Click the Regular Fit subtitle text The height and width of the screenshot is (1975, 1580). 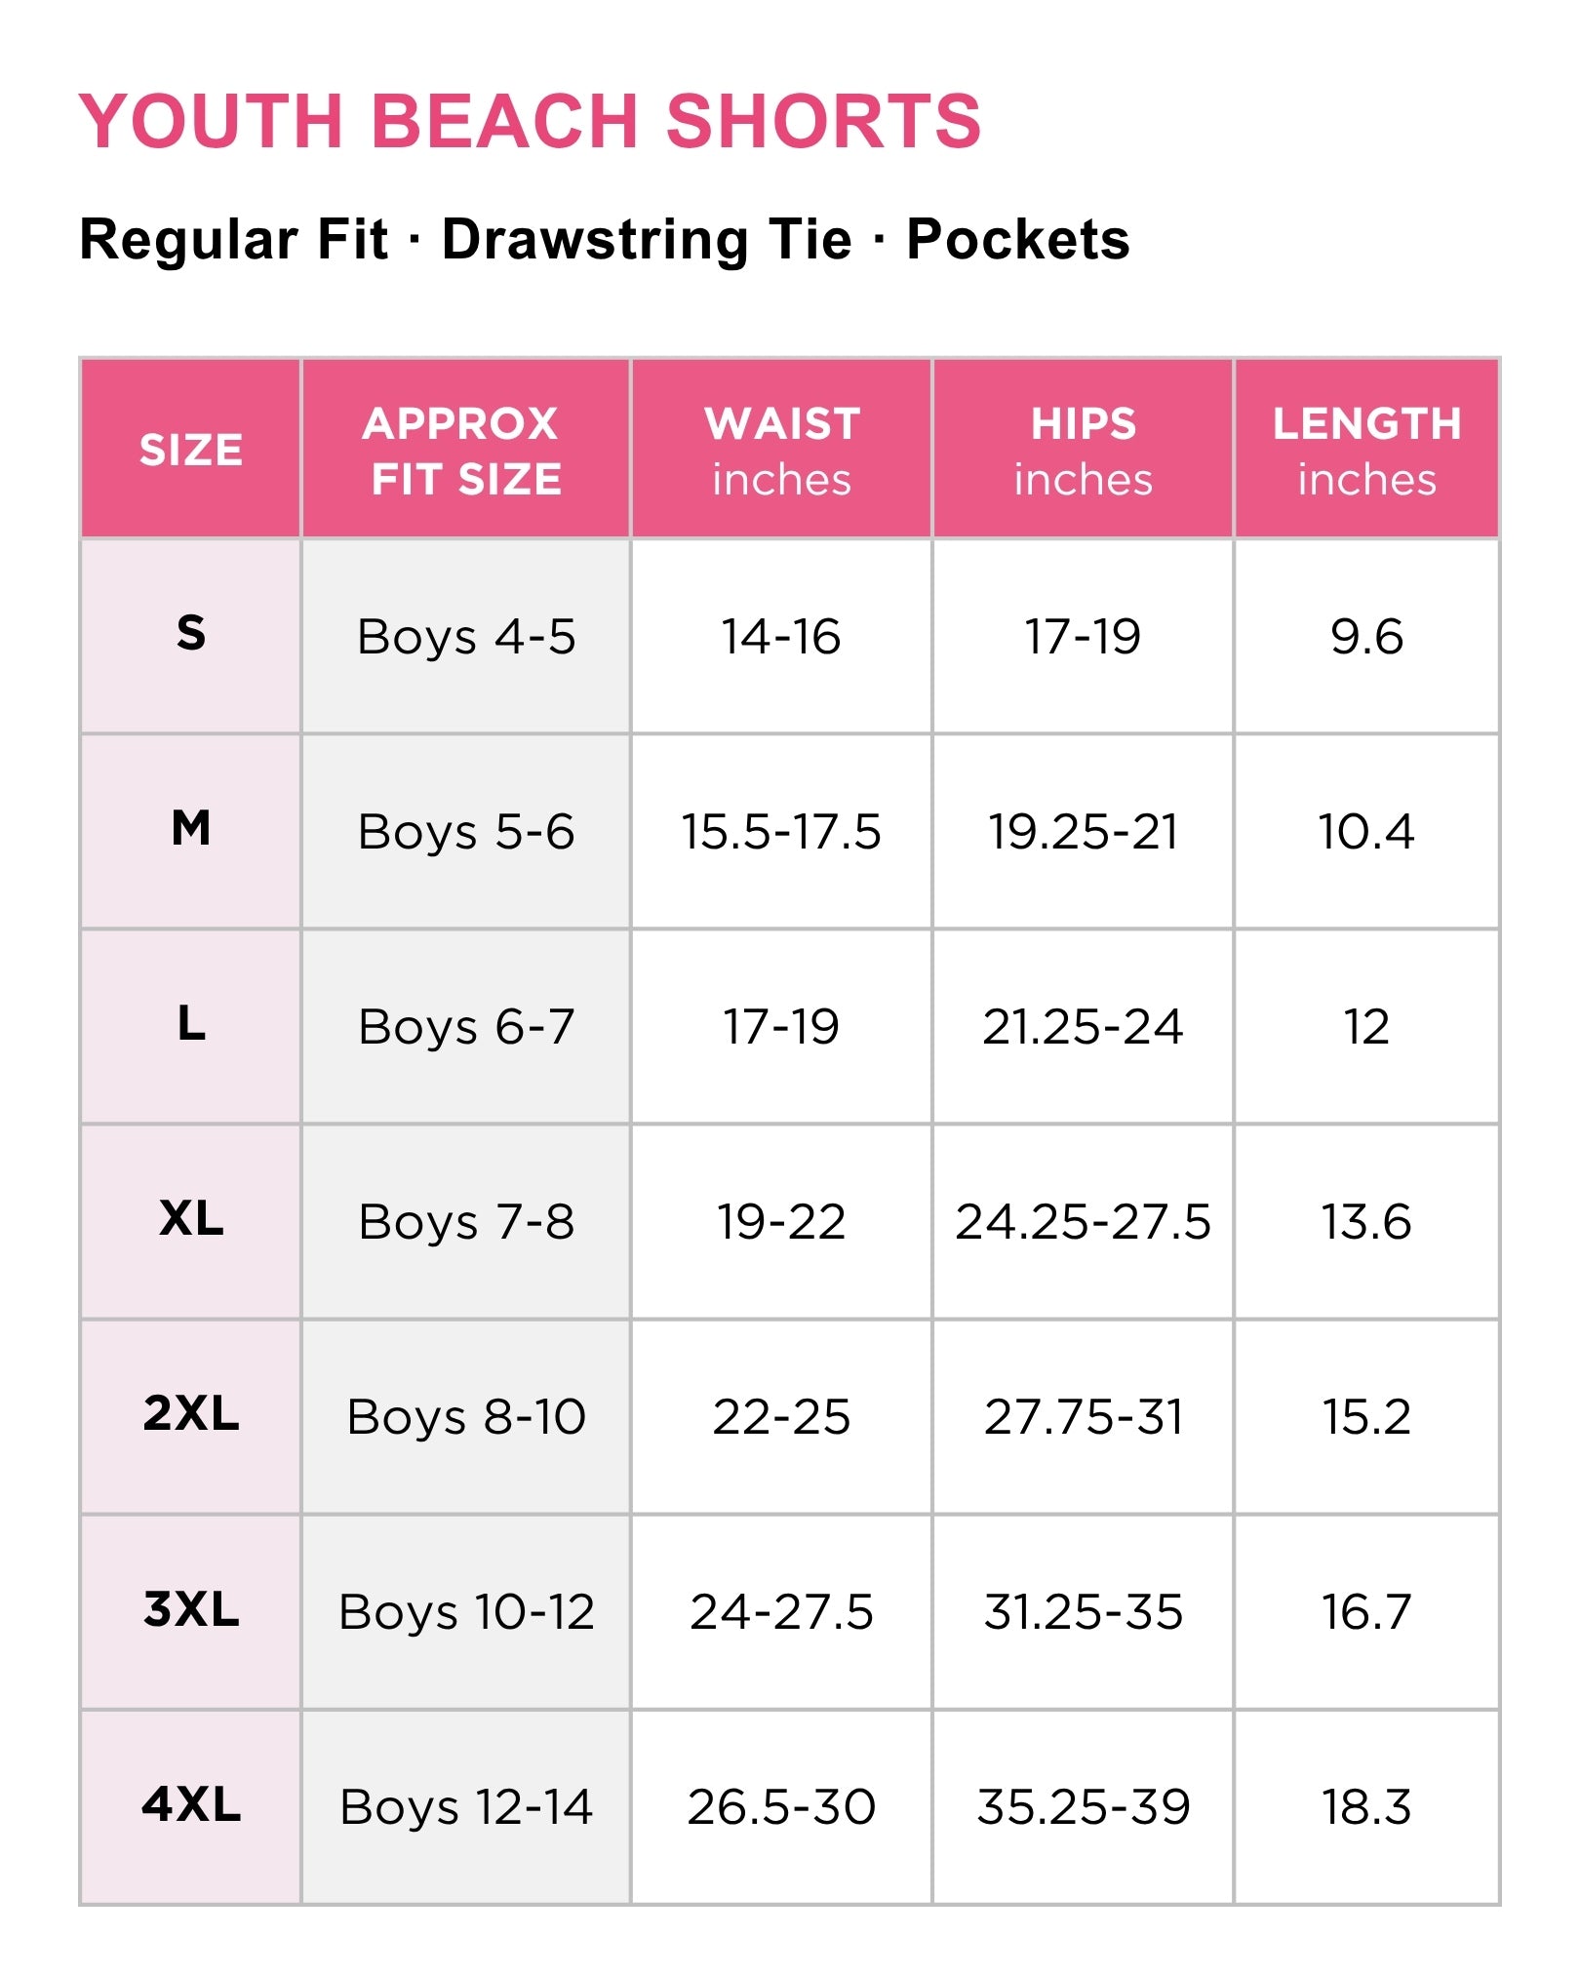click(234, 239)
